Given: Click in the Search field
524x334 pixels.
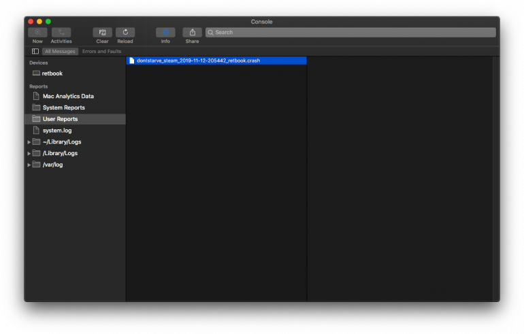Looking at the screenshot, I should pyautogui.click(x=350, y=33).
